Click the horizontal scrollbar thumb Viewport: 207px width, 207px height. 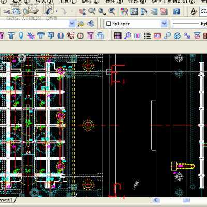pyautogui.click(x=186, y=200)
